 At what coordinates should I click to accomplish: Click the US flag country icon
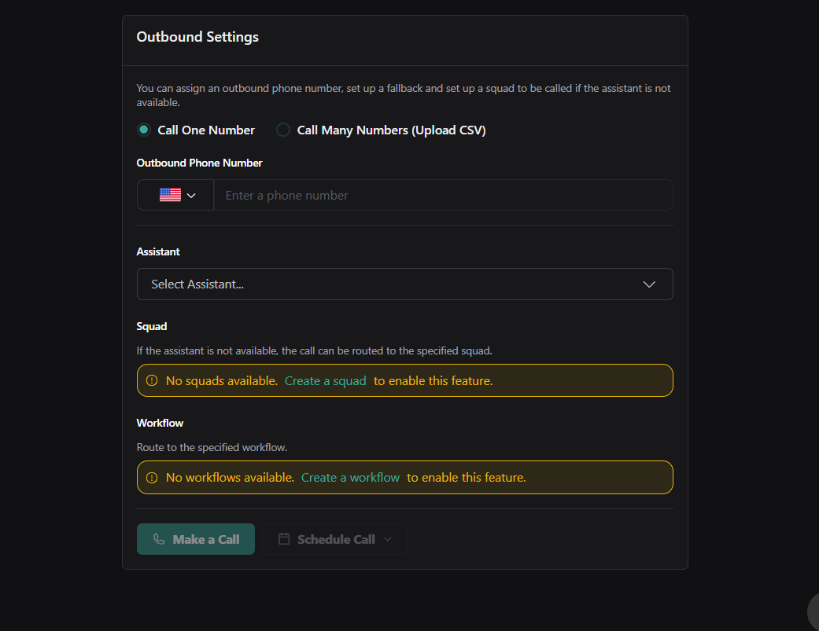pos(170,195)
